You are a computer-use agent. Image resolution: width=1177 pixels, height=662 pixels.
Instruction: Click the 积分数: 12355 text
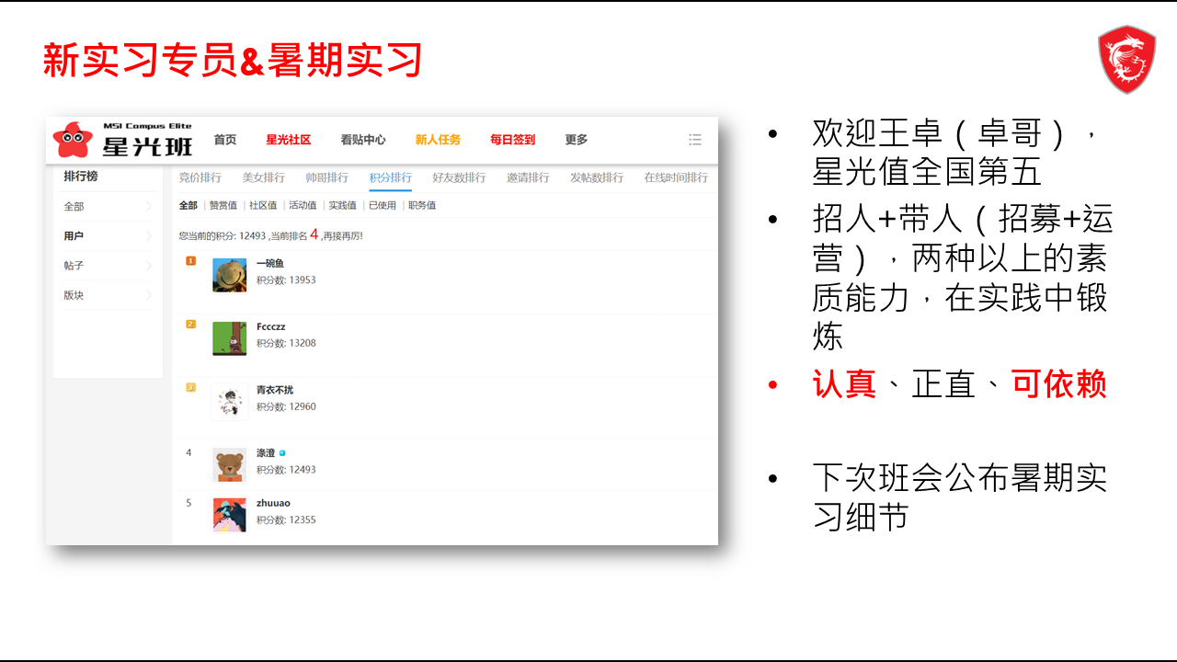pos(286,519)
